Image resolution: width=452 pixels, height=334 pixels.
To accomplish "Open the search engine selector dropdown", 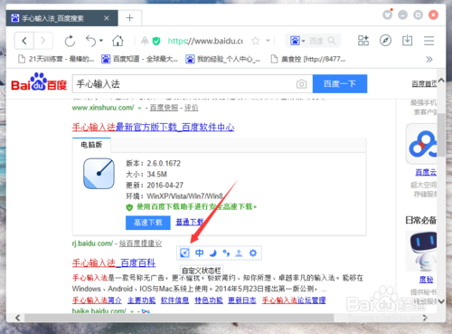I will pyautogui.click(x=297, y=41).
